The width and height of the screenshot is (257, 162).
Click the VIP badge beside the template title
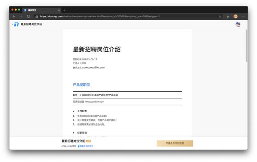click(88, 141)
